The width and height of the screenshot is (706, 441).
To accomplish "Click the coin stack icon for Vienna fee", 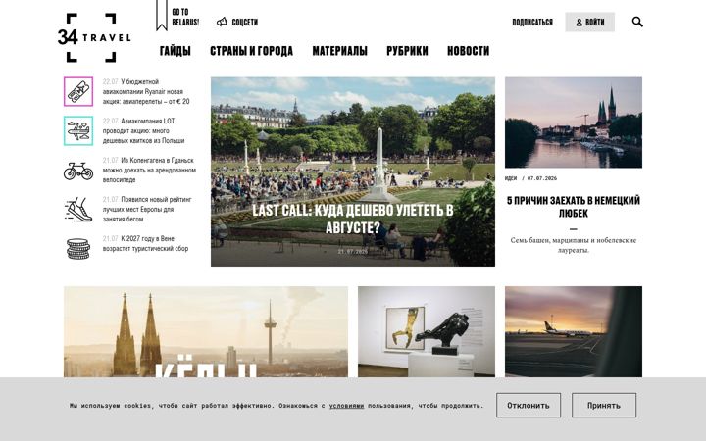I will [x=78, y=248].
